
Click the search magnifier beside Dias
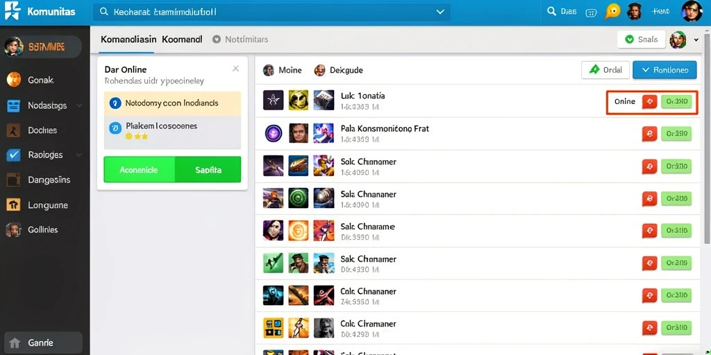point(551,12)
